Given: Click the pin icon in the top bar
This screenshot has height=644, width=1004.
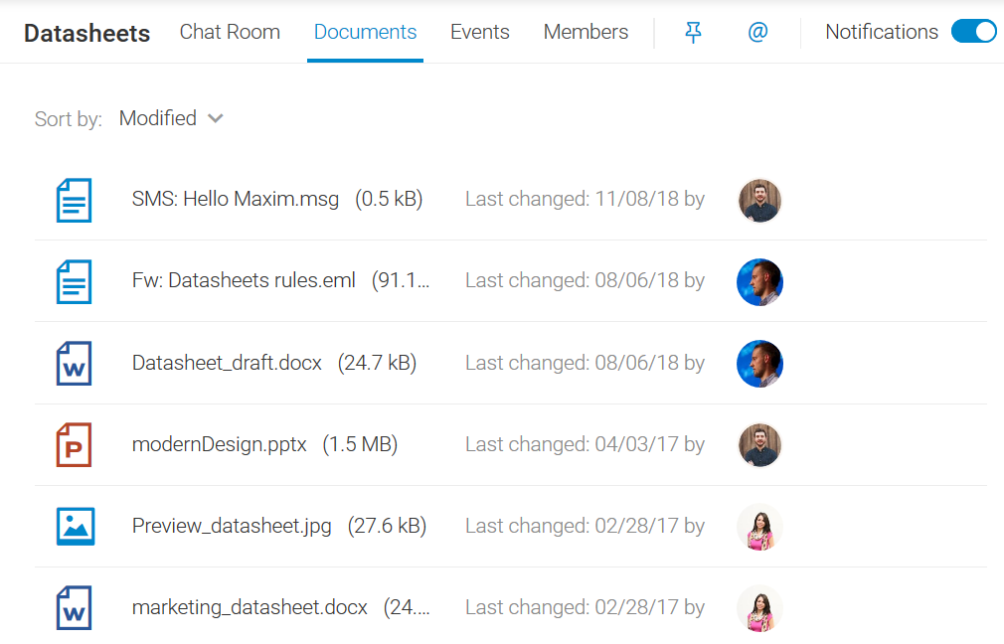Looking at the screenshot, I should (x=693, y=32).
